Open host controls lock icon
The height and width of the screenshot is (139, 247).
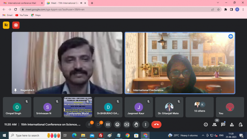pos(240,125)
